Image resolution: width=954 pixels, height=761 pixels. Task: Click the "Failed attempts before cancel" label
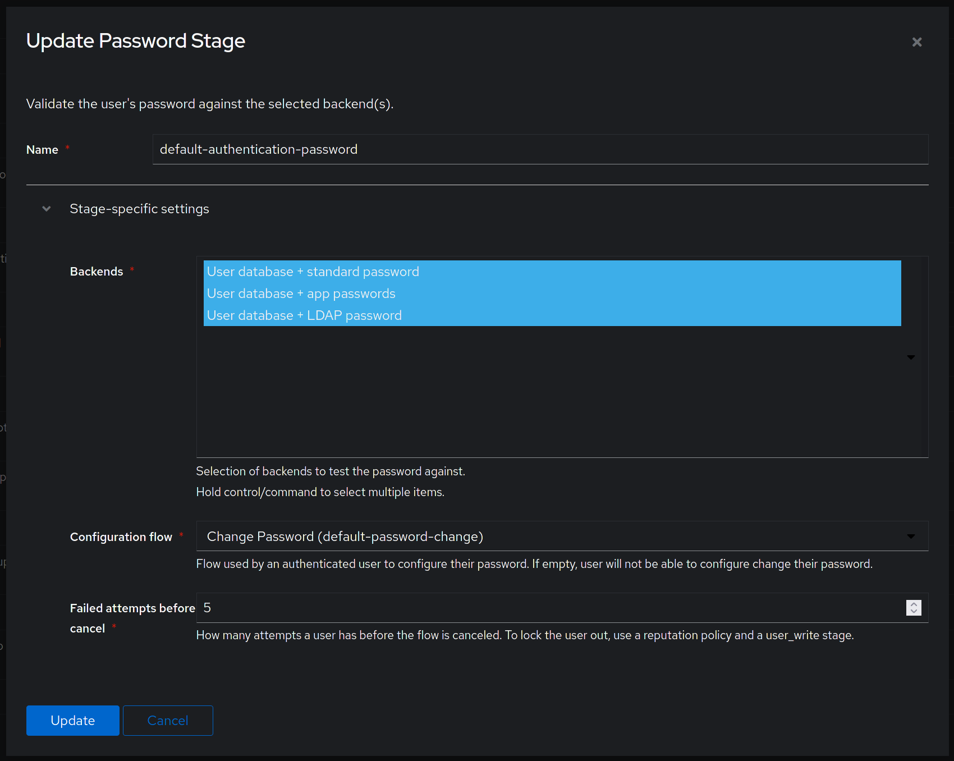132,608
